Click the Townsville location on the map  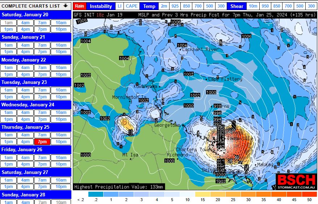tap(239, 139)
